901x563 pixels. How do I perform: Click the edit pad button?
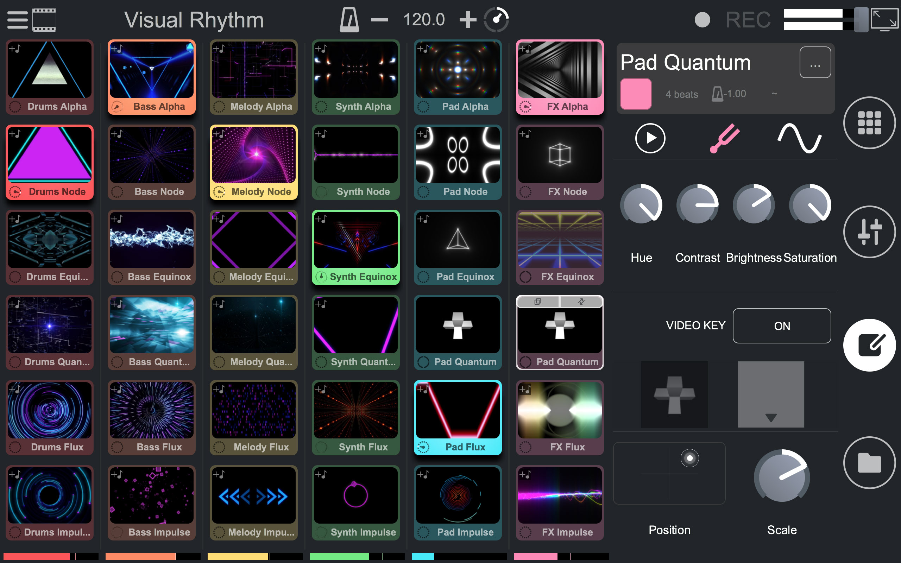click(x=869, y=345)
